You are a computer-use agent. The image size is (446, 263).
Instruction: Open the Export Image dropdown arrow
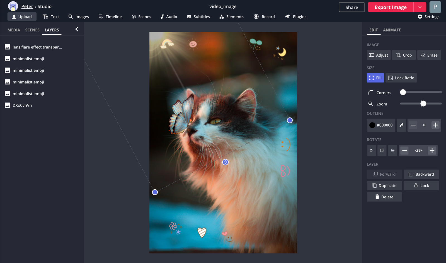click(420, 7)
